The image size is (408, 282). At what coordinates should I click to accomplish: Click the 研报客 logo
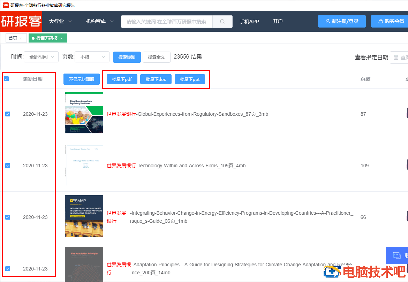(21, 21)
